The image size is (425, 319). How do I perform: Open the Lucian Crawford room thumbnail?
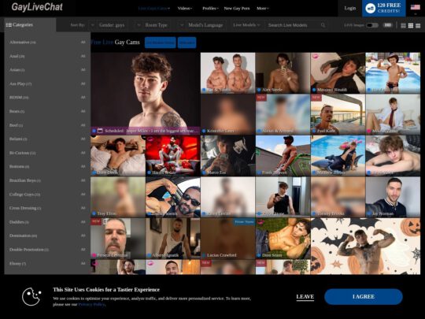click(227, 239)
